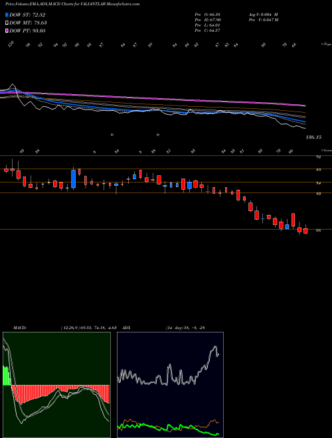Click the 94 price level label
The image size is (332, 438).
[318, 157]
